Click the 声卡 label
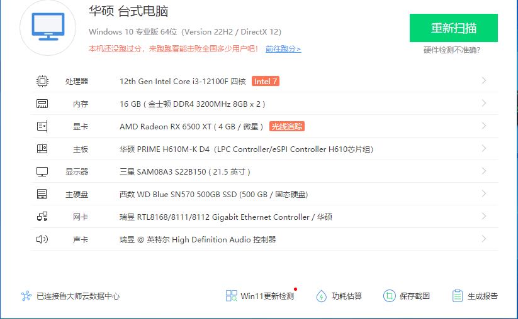Viewport: 518px width, 319px height. (81, 240)
